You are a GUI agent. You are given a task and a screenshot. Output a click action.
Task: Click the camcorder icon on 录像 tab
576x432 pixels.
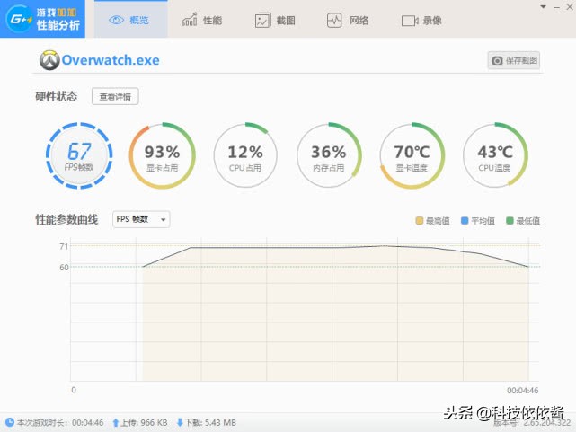[410, 21]
